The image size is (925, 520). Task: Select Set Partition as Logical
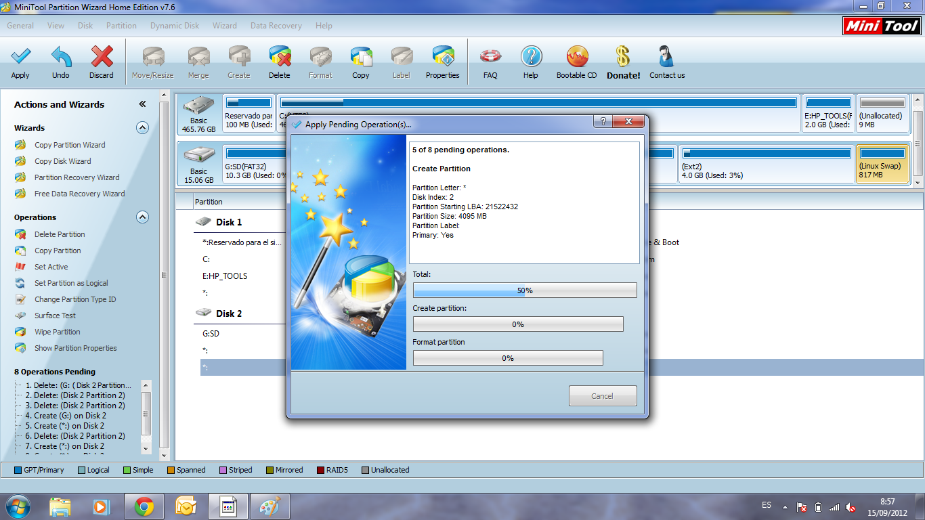tap(71, 283)
